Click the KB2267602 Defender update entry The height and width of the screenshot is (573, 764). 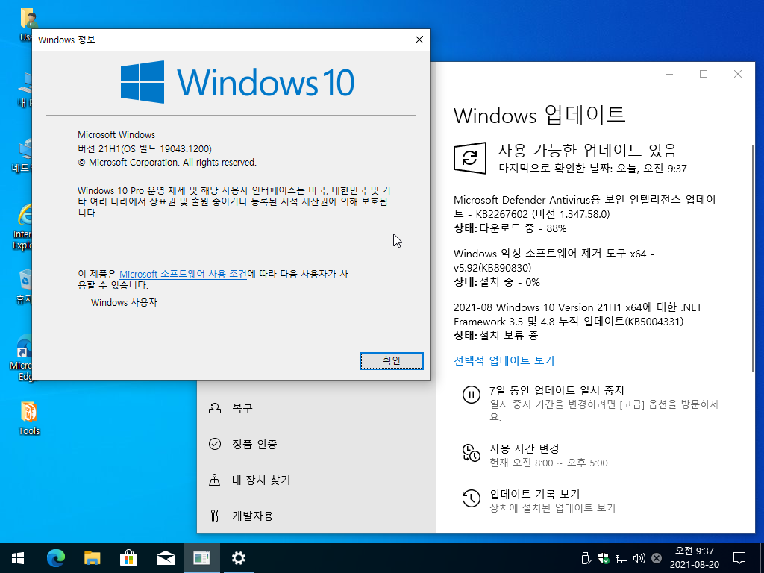tap(585, 213)
